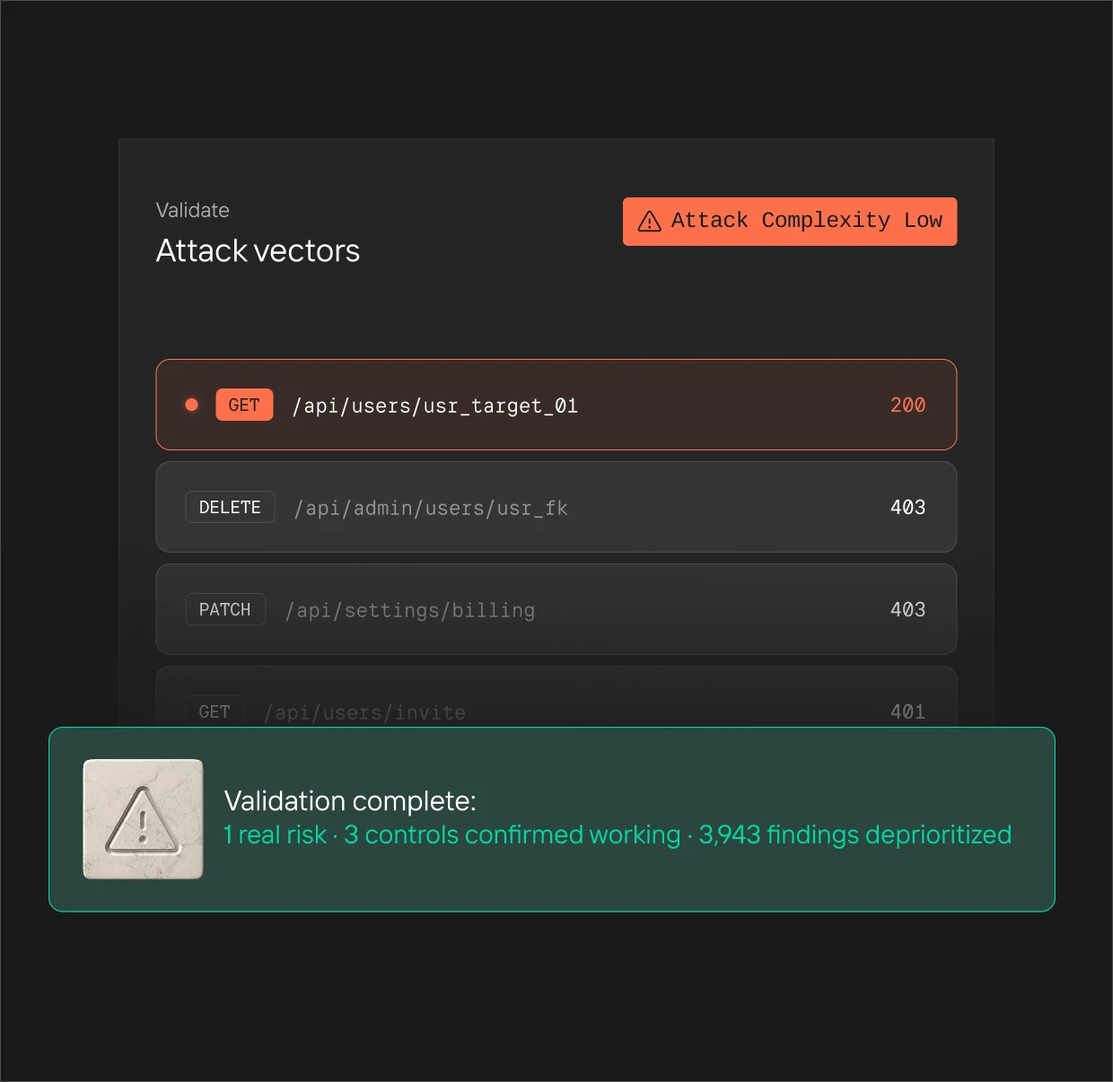Viewport: 1113px width, 1082px height.
Task: Click the faded GET tag for users/invite
Action: coord(215,711)
